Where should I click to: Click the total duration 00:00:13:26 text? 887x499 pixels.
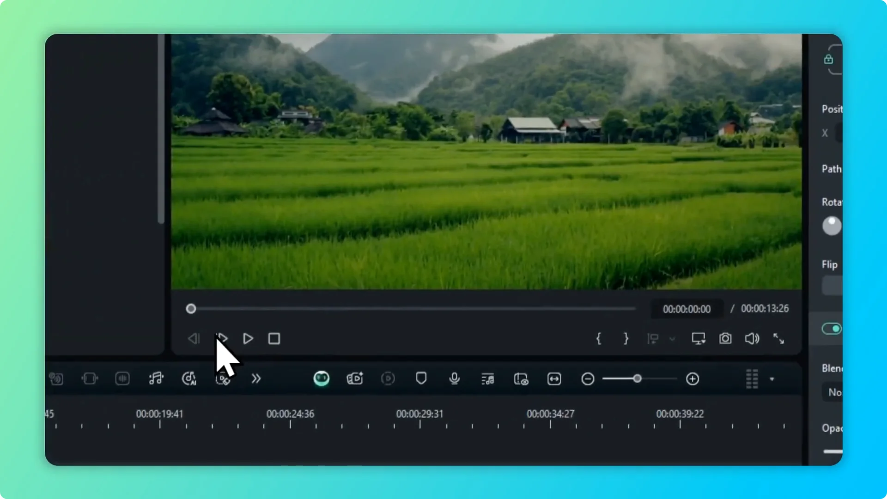pyautogui.click(x=765, y=309)
